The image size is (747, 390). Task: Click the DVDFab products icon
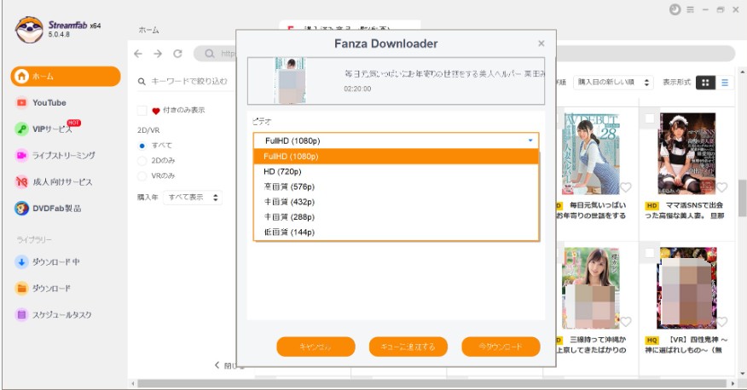[21, 209]
